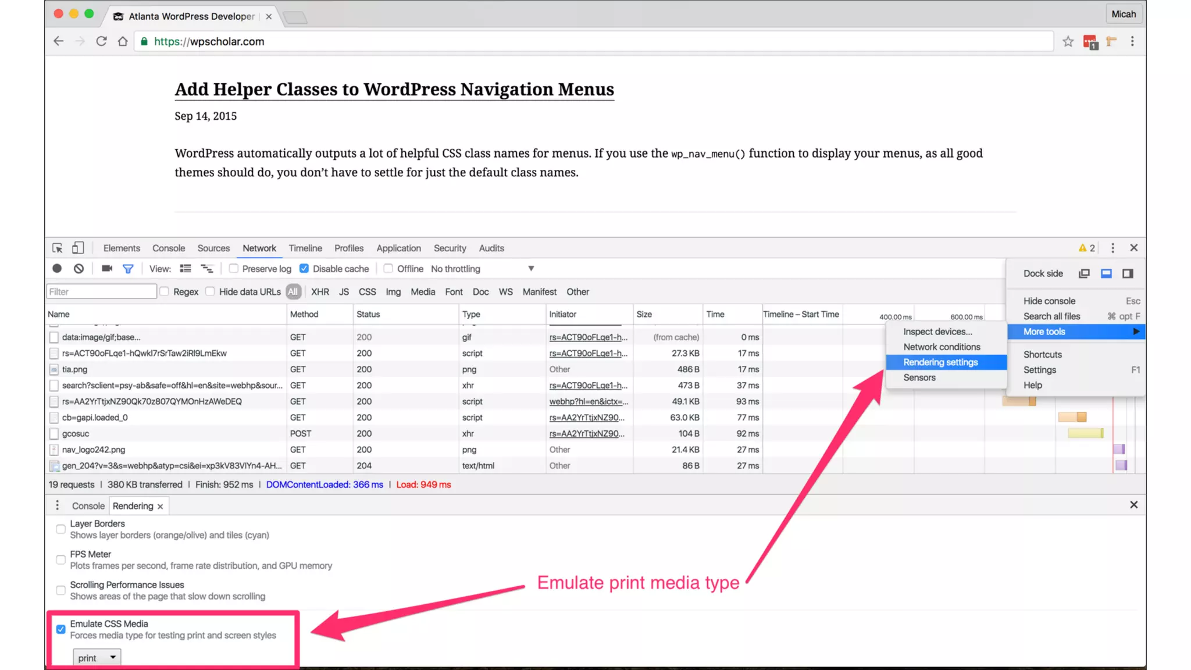Open the print media type dropdown
The width and height of the screenshot is (1191, 670).
coord(97,658)
